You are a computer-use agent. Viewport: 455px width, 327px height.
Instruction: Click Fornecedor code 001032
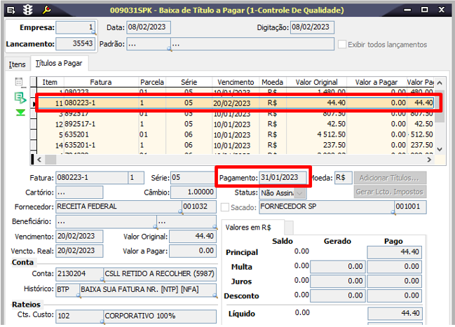coord(199,207)
